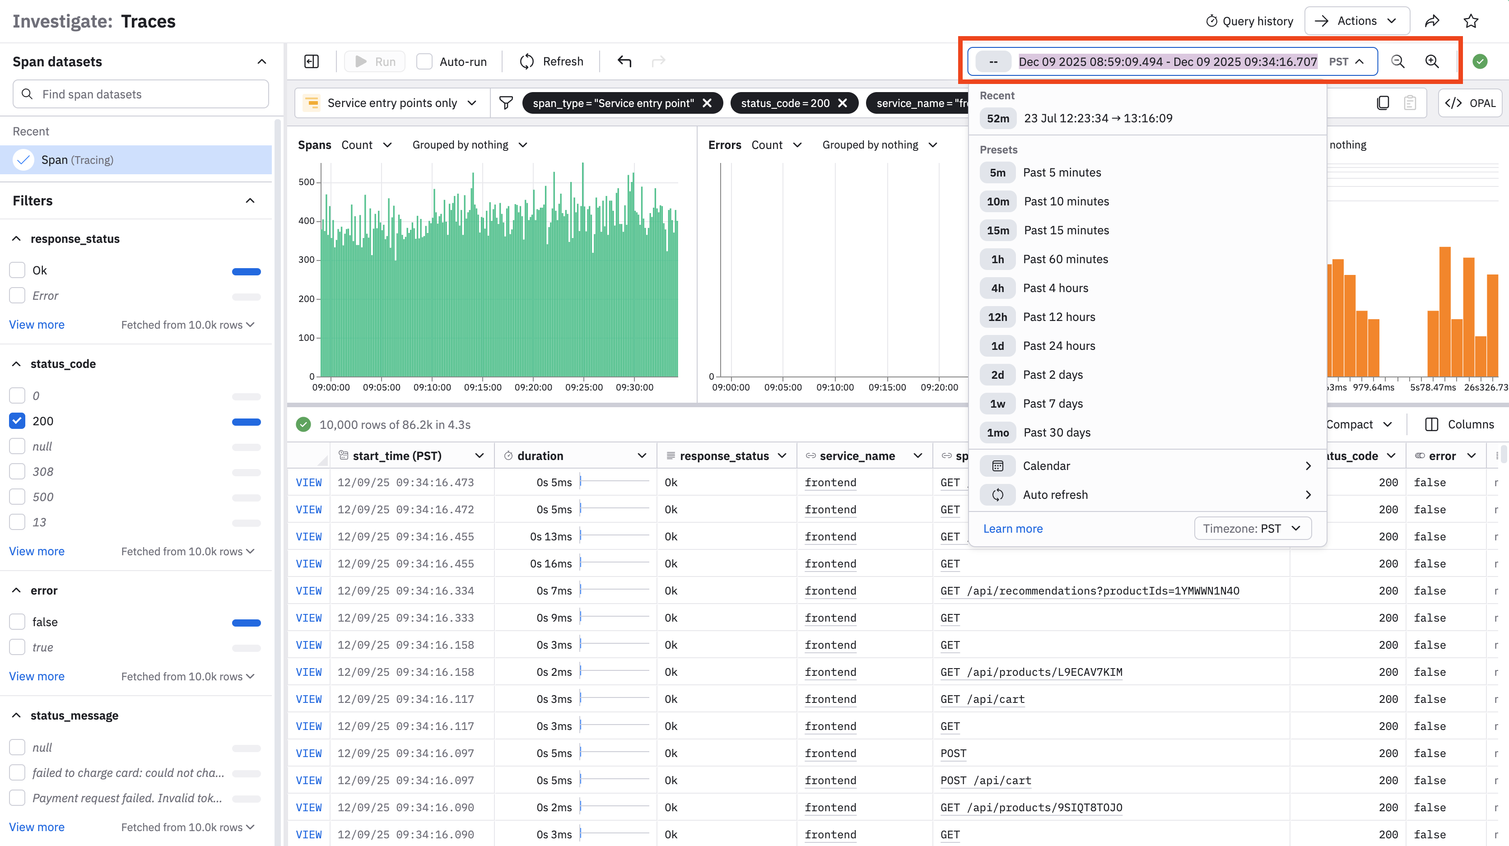
Task: Star this Traces page as favorite
Action: click(x=1471, y=21)
